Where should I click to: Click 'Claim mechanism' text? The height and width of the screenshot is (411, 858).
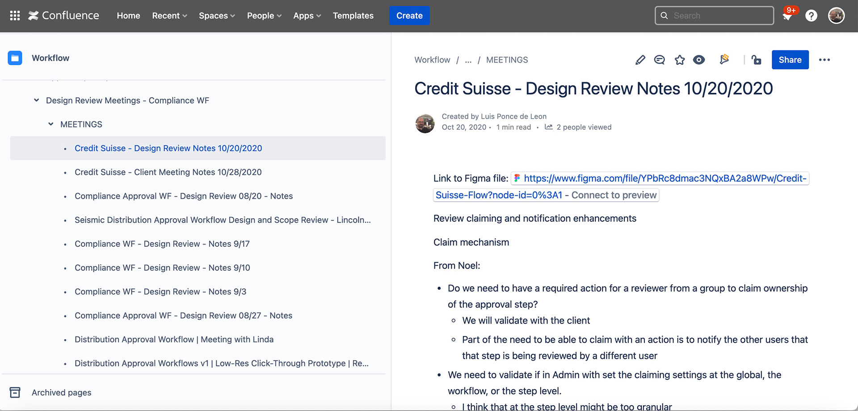click(471, 242)
